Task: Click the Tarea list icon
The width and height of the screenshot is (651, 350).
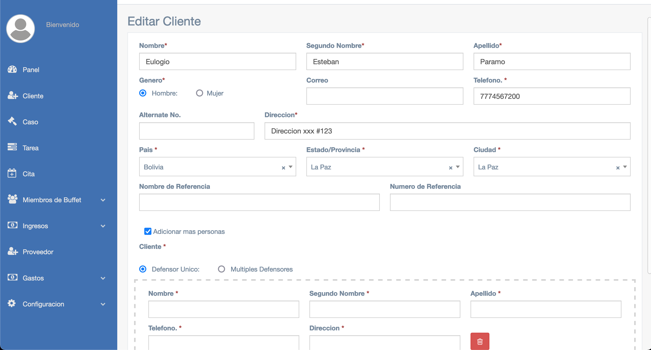Action: pyautogui.click(x=12, y=147)
